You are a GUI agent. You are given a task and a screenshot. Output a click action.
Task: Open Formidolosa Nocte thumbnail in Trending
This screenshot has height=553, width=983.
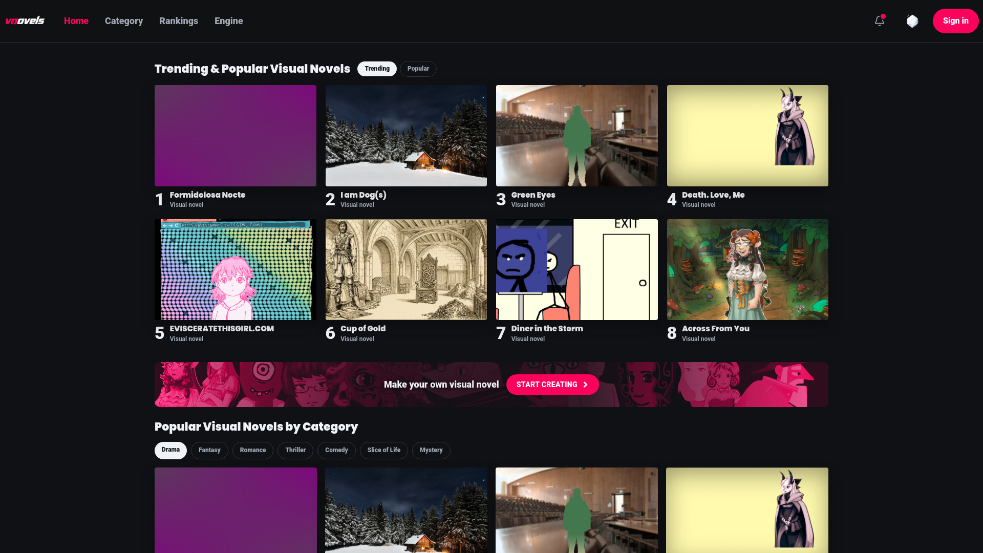click(236, 136)
